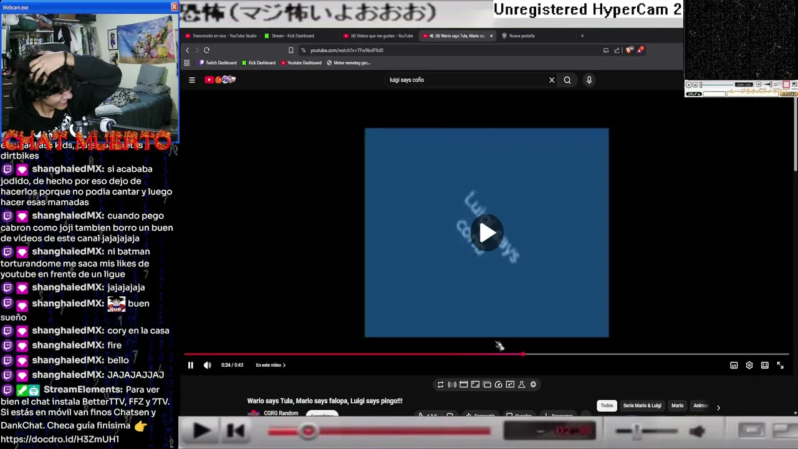Open 'Twitch Dashboard' bookmark

(218, 63)
